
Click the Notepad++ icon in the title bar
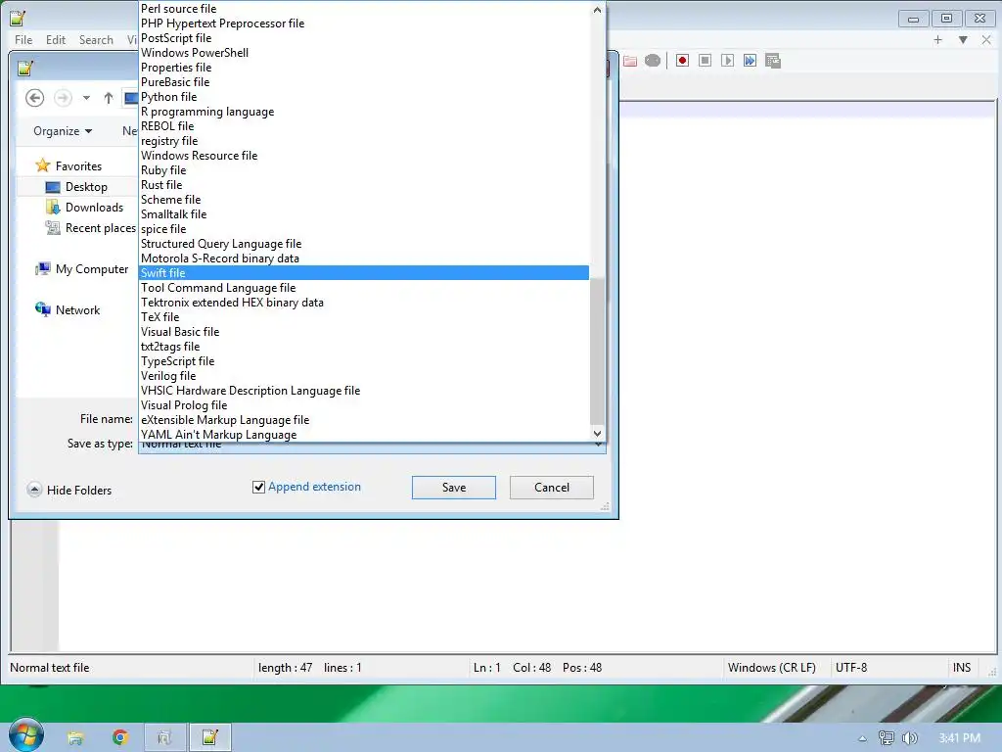coord(18,18)
